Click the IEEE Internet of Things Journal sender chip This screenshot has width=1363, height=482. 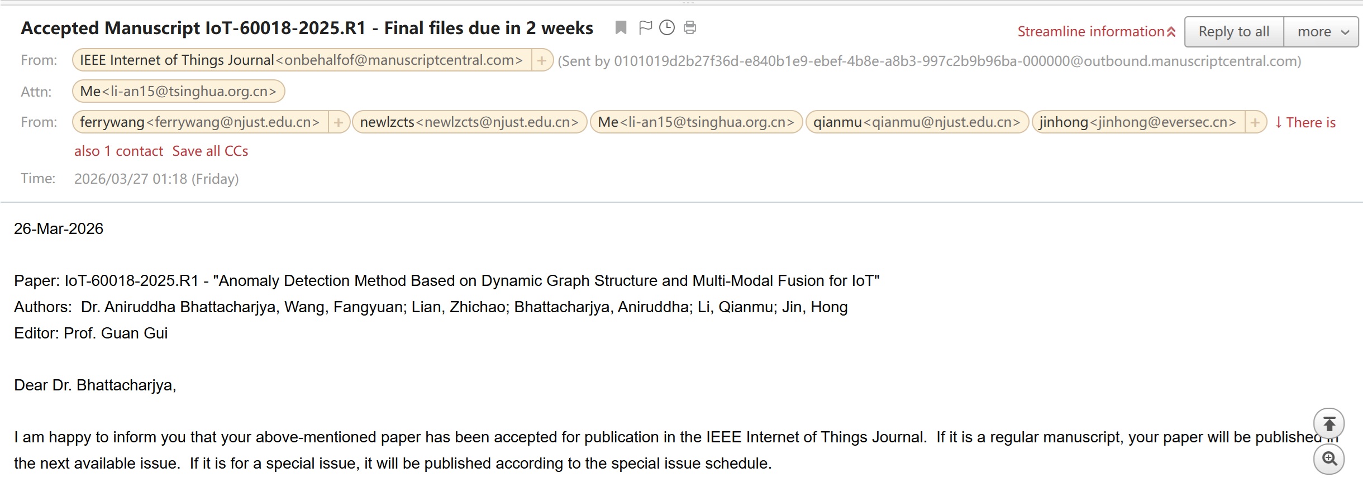click(x=301, y=60)
